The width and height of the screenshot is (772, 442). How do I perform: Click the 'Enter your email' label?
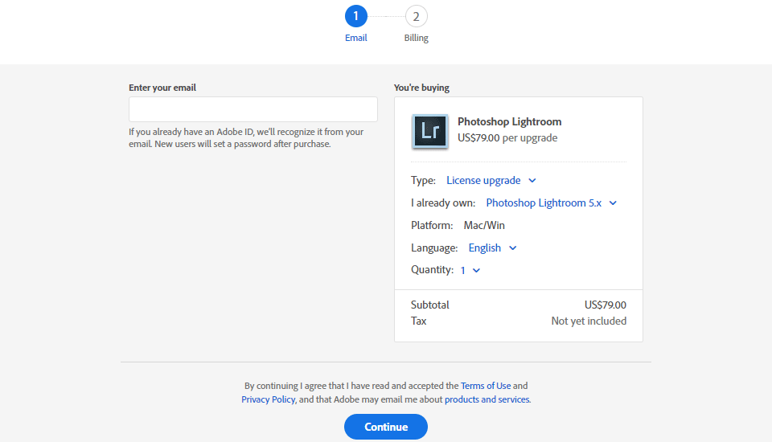162,88
